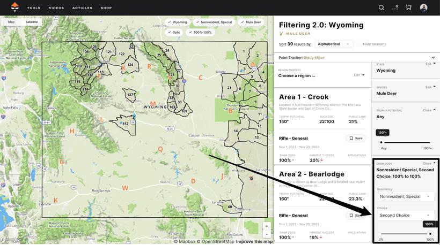The image size is (440, 245).
Task: Remove the Wyoming filter chip
Action: click(x=178, y=22)
